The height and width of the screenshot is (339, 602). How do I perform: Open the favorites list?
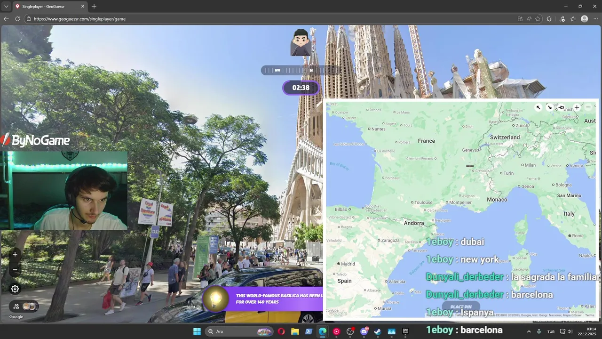pyautogui.click(x=573, y=19)
